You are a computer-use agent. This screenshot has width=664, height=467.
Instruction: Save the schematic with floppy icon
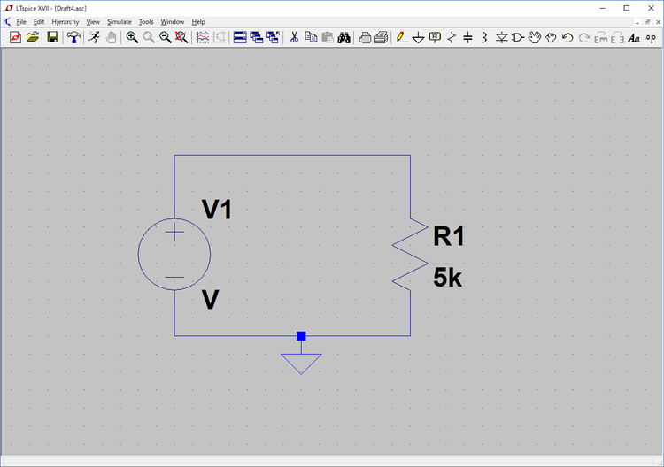point(52,37)
